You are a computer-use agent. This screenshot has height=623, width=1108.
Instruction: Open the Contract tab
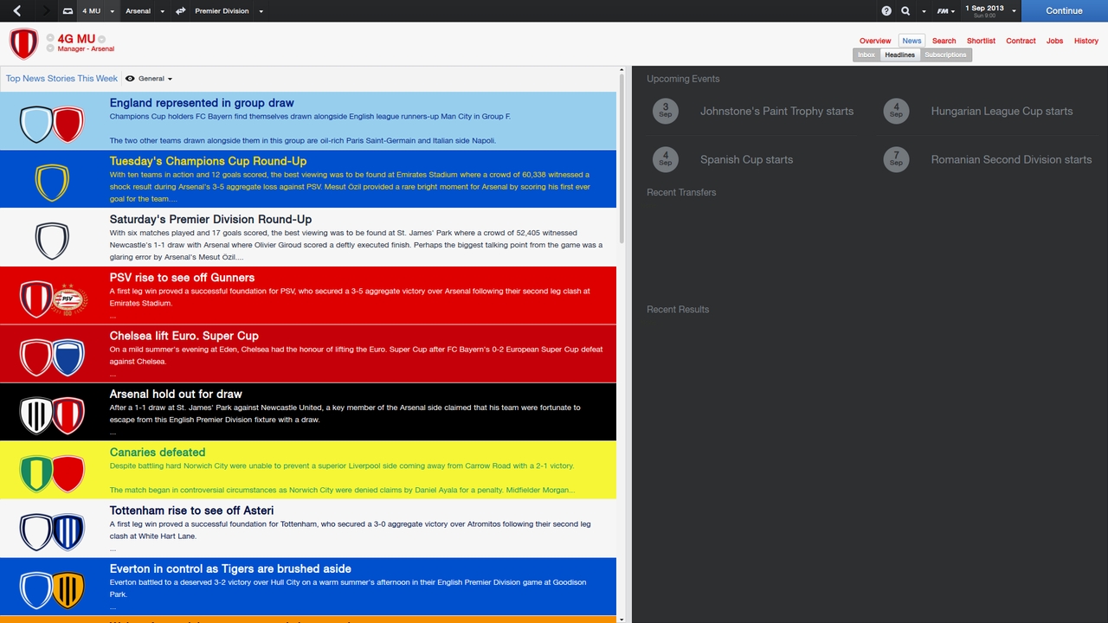tap(1021, 41)
